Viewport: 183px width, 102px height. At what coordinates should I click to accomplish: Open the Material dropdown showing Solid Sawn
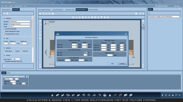tap(21, 22)
